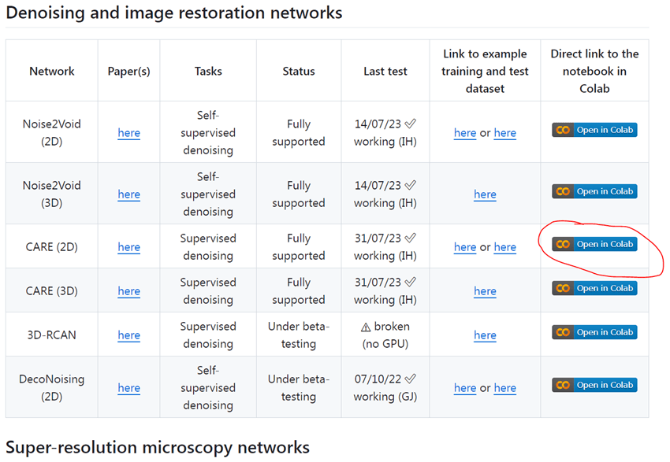
Task: View the CARE (3D) paper link
Action: [128, 291]
